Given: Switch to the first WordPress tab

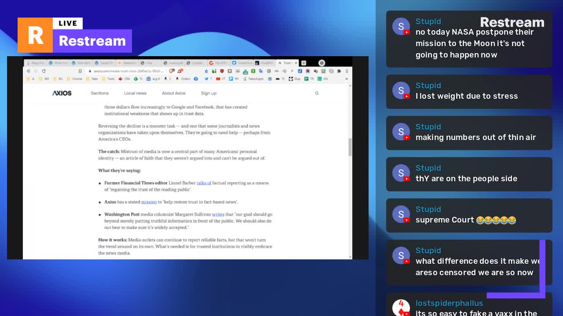Looking at the screenshot, I should [58, 63].
